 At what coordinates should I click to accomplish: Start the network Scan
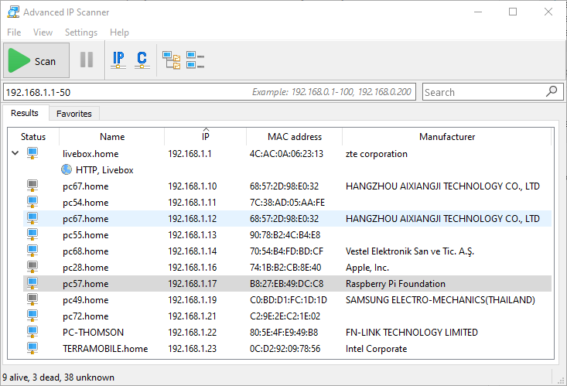tap(36, 60)
